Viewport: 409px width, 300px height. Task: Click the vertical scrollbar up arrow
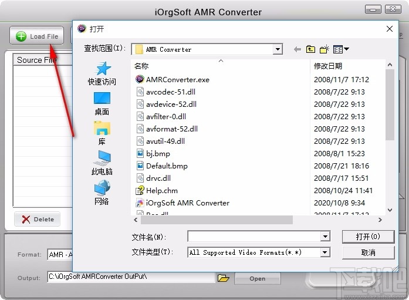[390, 65]
